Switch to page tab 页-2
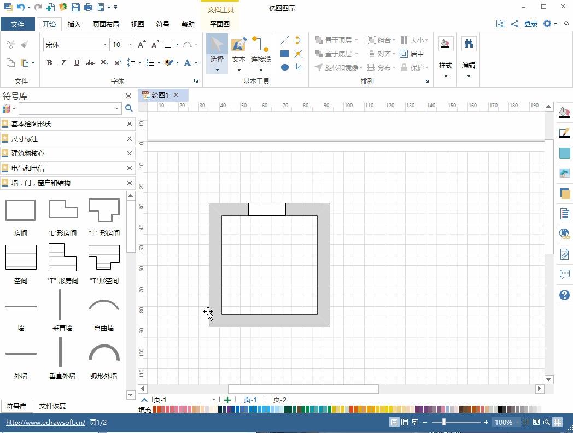Viewport: 573px width, 433px height. point(280,400)
